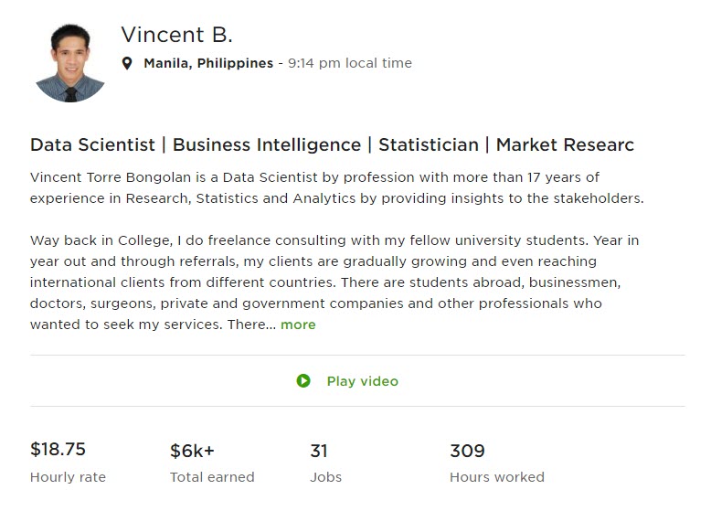Expand the overview with the green more link
The height and width of the screenshot is (511, 711).
(298, 325)
